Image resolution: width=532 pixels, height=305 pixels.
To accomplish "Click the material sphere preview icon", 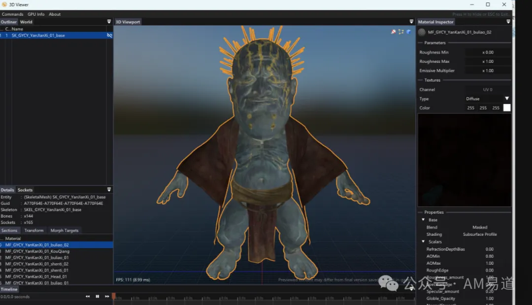I will tap(422, 32).
